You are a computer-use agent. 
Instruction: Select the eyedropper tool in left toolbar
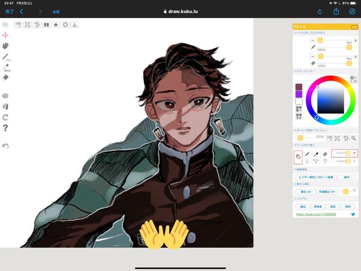click(x=6, y=67)
